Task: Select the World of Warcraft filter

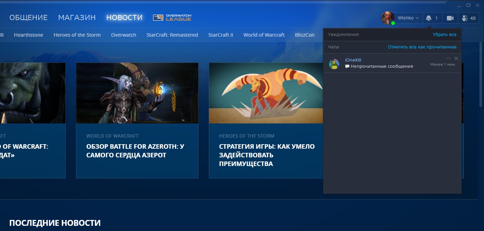Action: (x=264, y=35)
